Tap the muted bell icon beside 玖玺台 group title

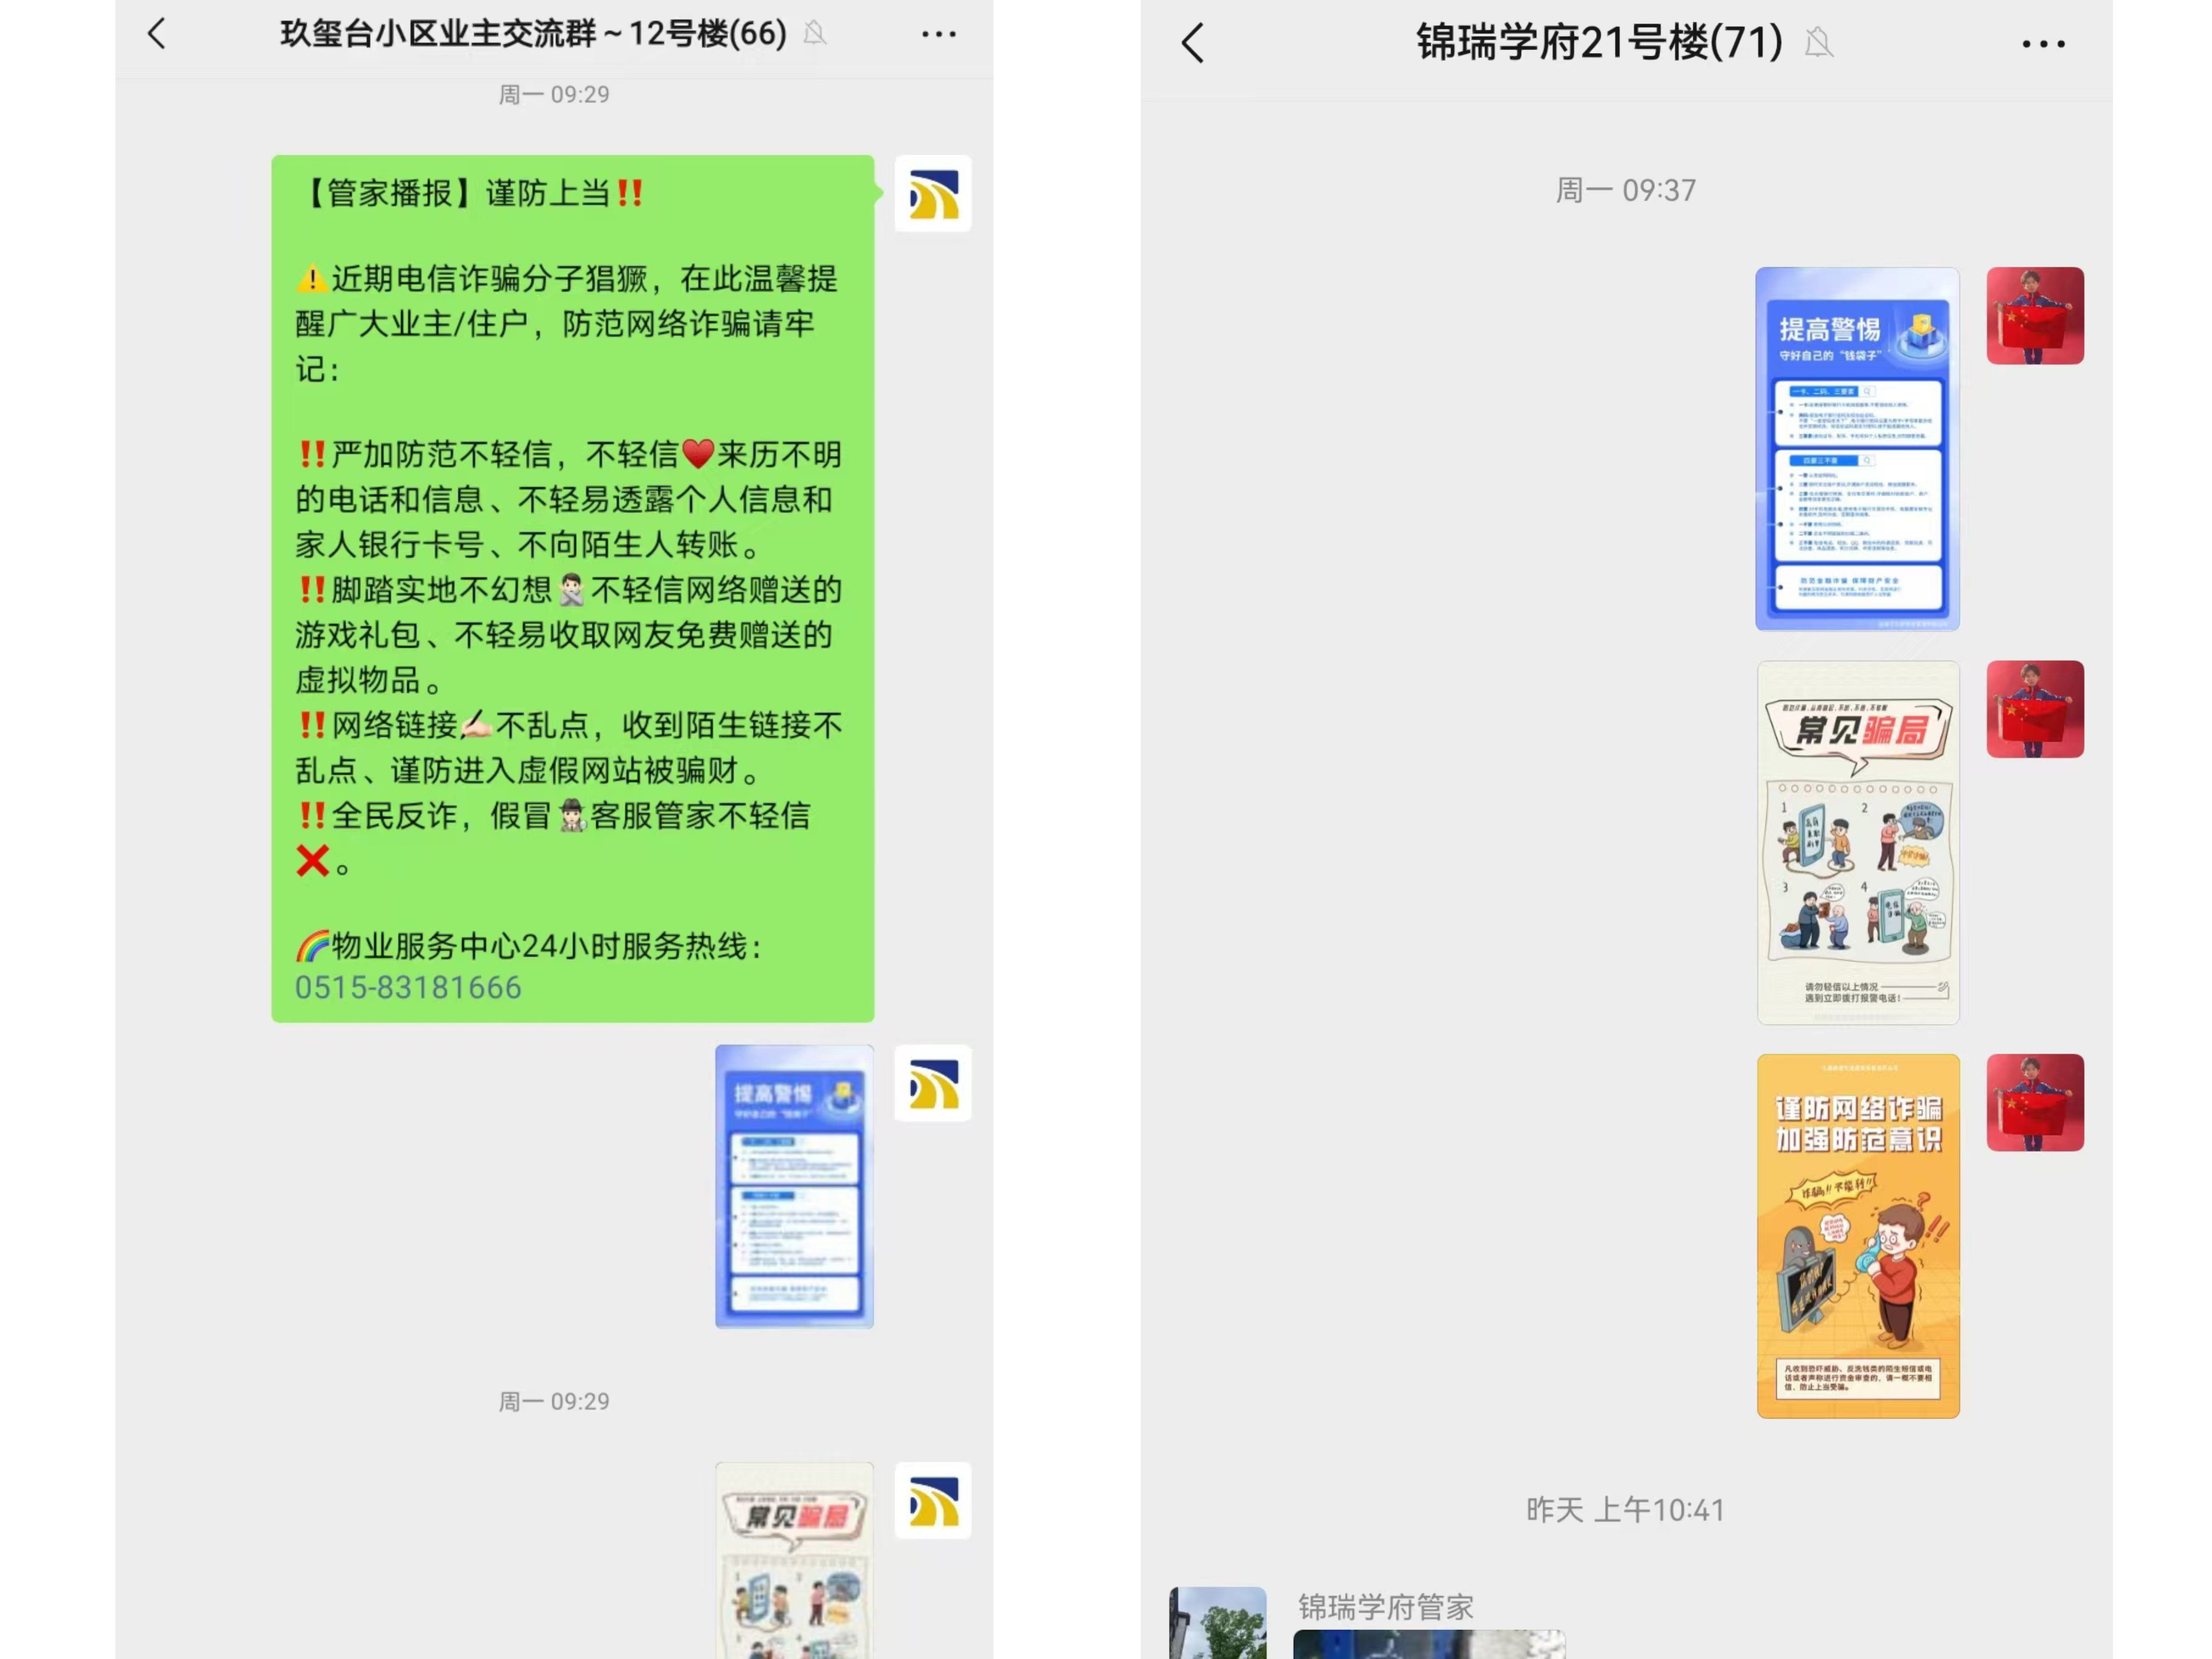point(815,34)
